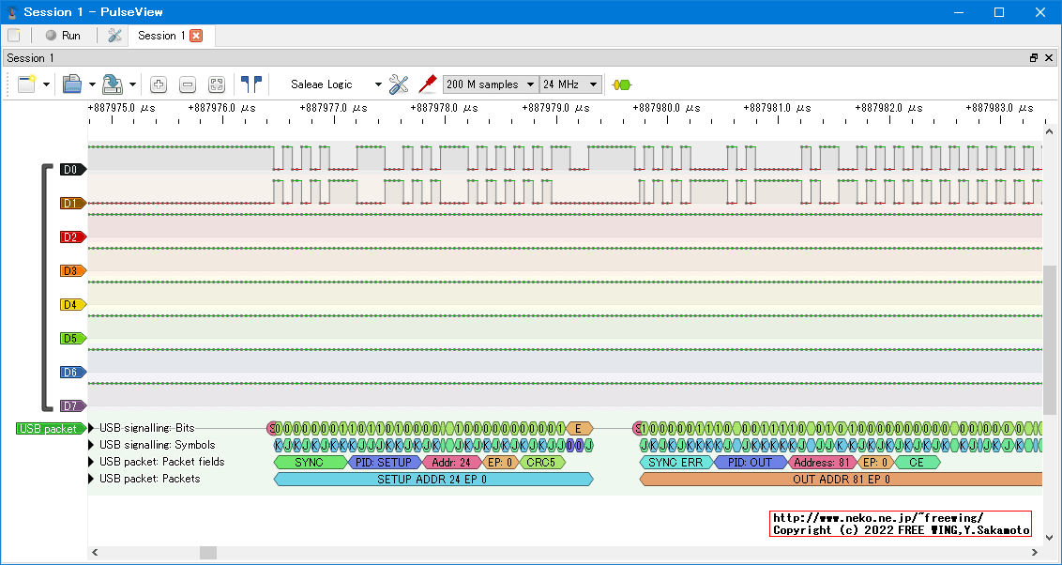Expand the USB packet: Packets row
Image resolution: width=1062 pixels, height=565 pixels.
pyautogui.click(x=92, y=479)
